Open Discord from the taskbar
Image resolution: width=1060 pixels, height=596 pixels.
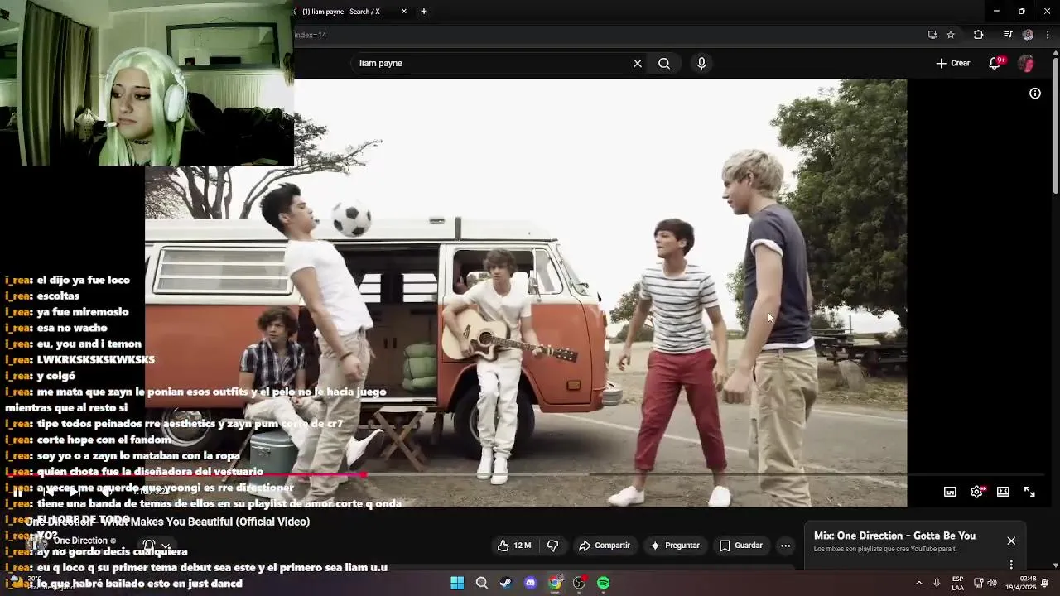tap(531, 583)
